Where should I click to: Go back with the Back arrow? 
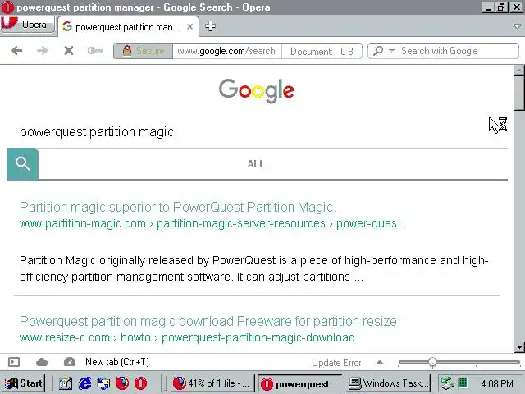(16, 51)
